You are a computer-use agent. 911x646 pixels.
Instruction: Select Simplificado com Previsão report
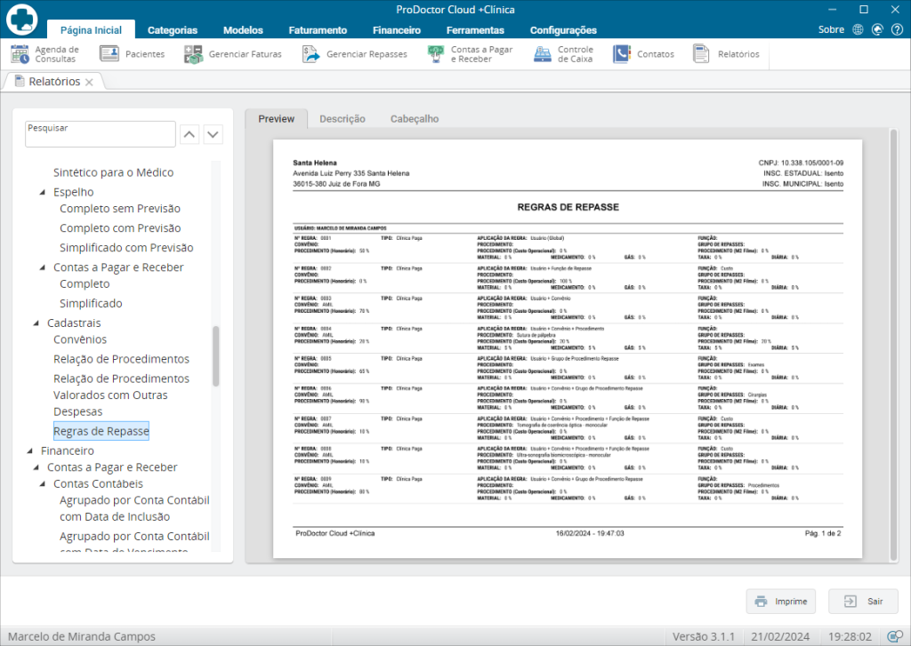[x=126, y=248]
